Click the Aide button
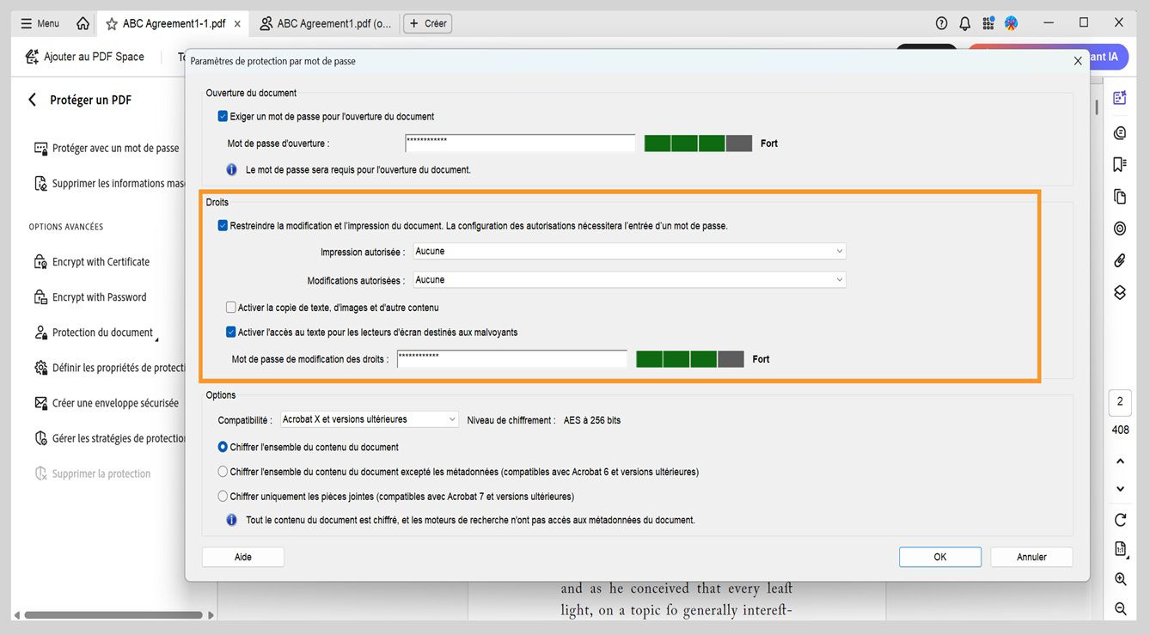The image size is (1150, 635). (x=242, y=557)
